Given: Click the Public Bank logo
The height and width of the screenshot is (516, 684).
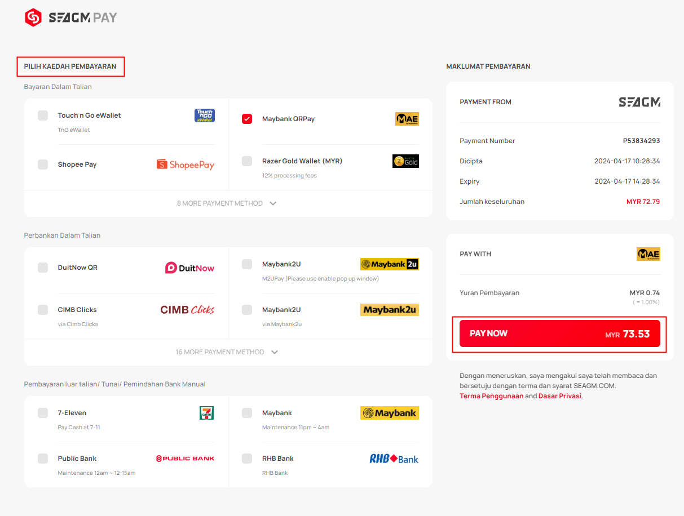Looking at the screenshot, I should pos(185,459).
